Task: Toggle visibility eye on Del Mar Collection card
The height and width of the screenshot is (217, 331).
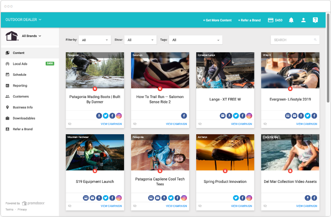Action: (265, 206)
